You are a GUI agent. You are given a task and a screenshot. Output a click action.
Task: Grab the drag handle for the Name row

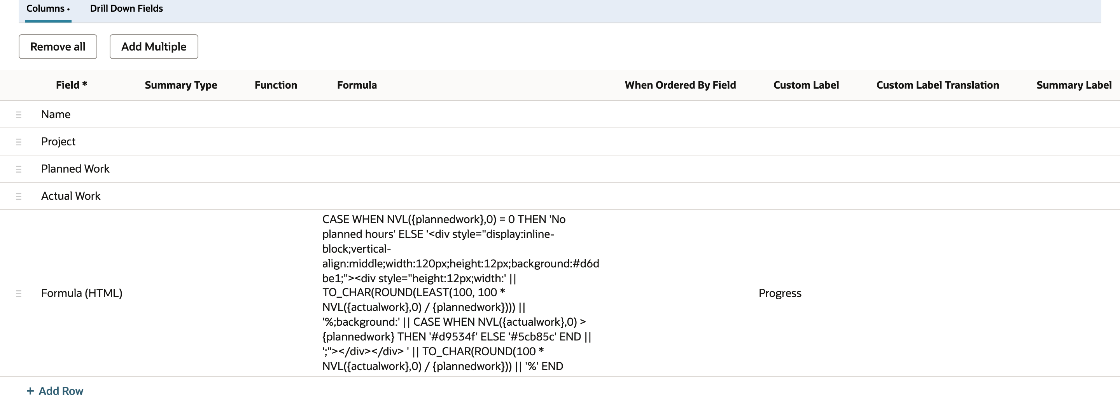tap(19, 115)
